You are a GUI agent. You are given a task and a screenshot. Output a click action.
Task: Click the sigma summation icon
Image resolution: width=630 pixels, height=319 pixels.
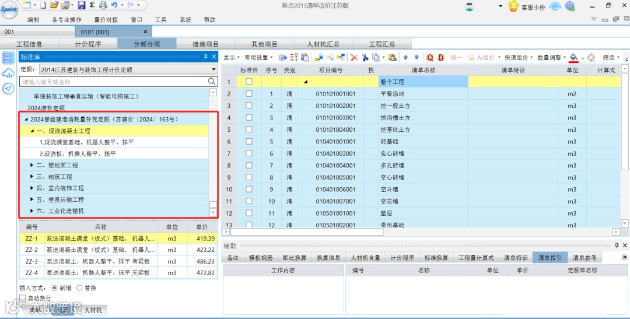(x=92, y=5)
